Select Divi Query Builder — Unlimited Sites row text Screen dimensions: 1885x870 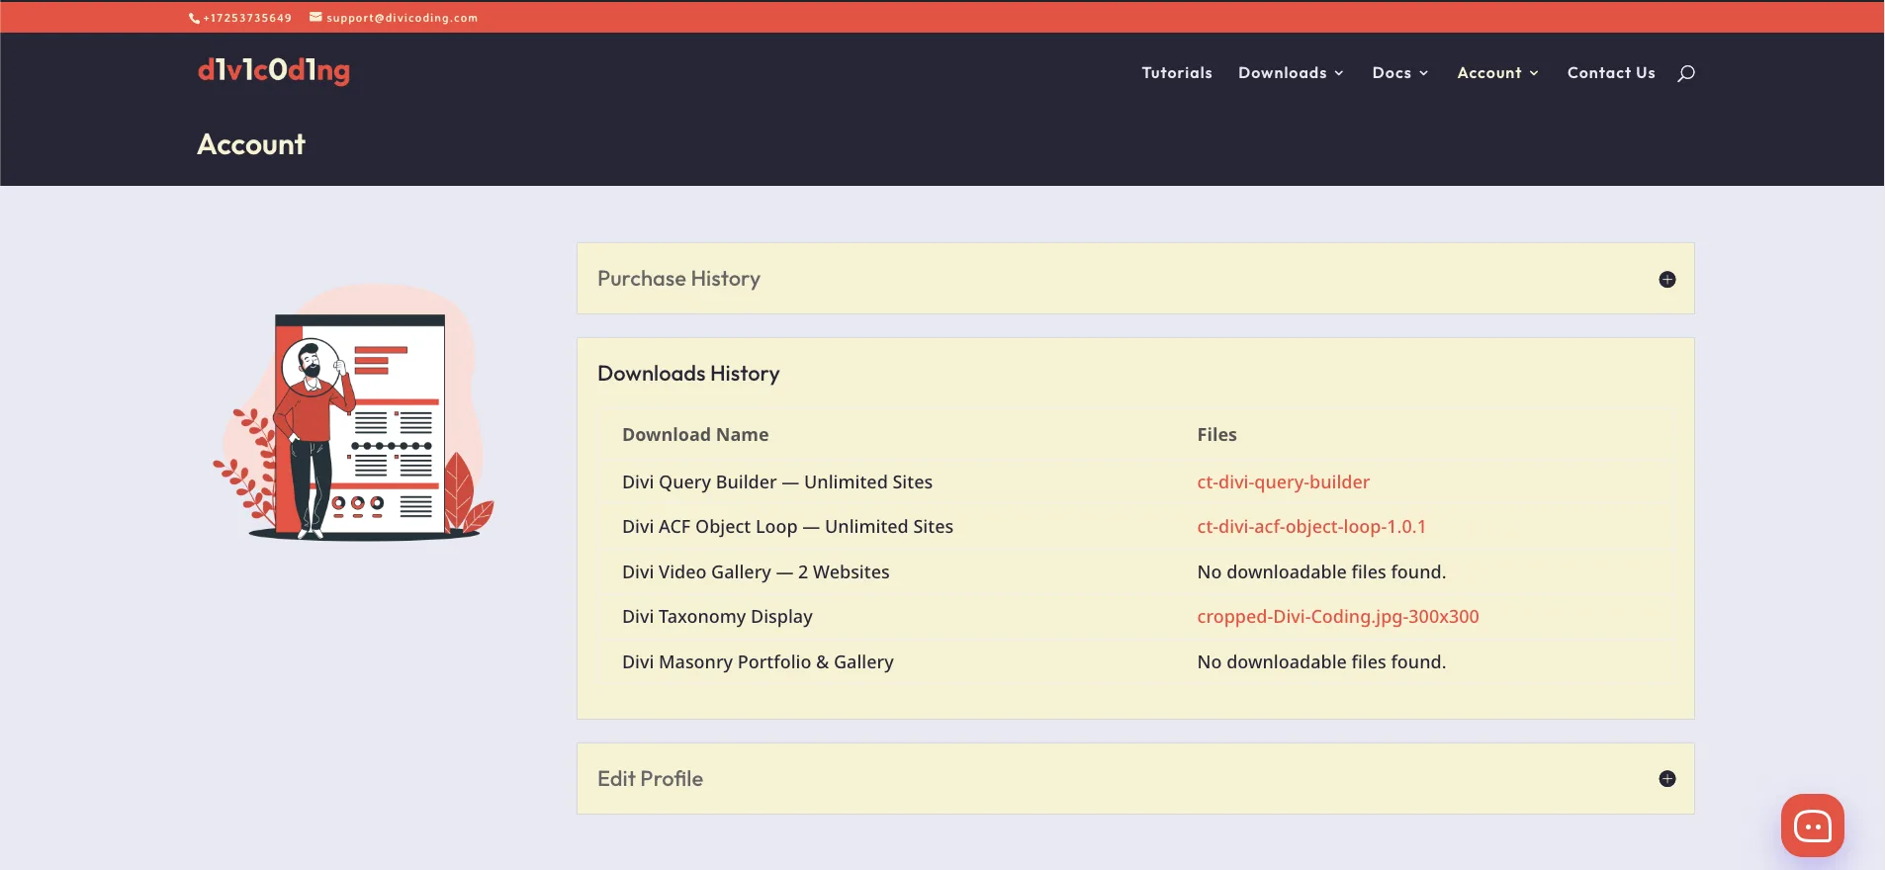tap(777, 482)
